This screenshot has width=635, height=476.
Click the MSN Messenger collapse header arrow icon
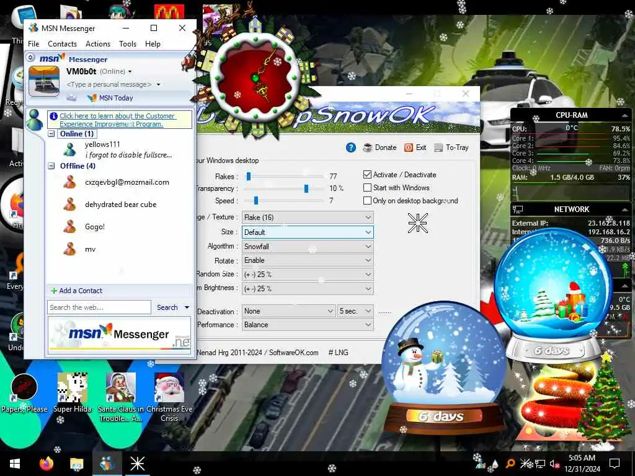tap(30, 58)
